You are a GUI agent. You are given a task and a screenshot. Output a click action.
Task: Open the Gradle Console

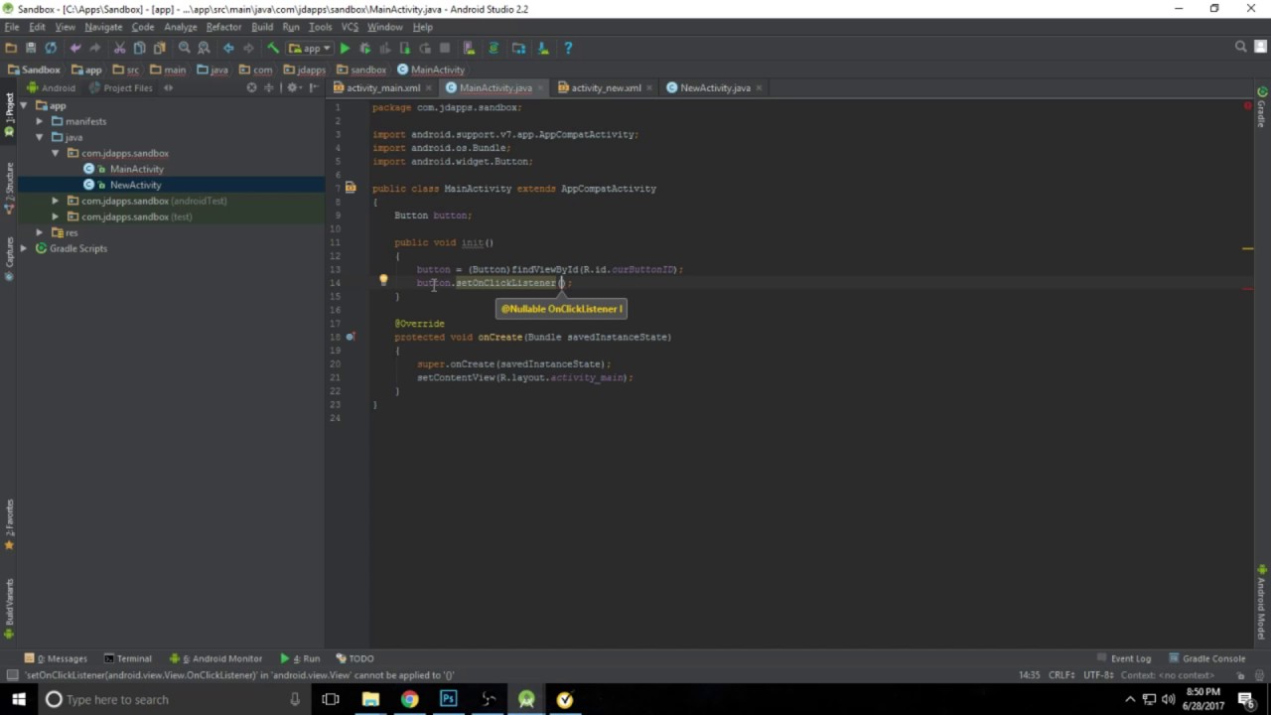pos(1206,658)
